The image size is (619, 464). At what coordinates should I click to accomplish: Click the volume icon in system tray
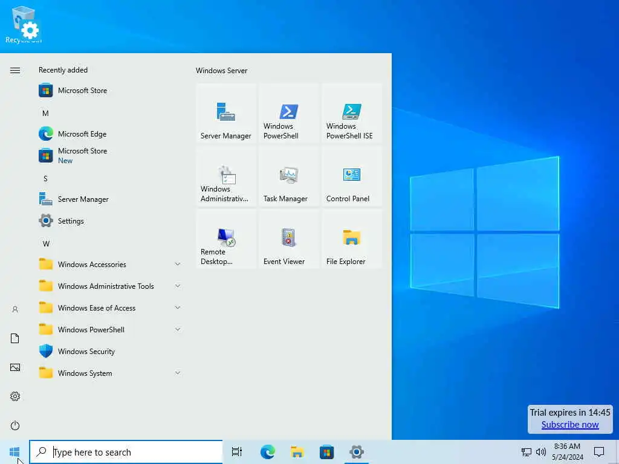click(541, 452)
